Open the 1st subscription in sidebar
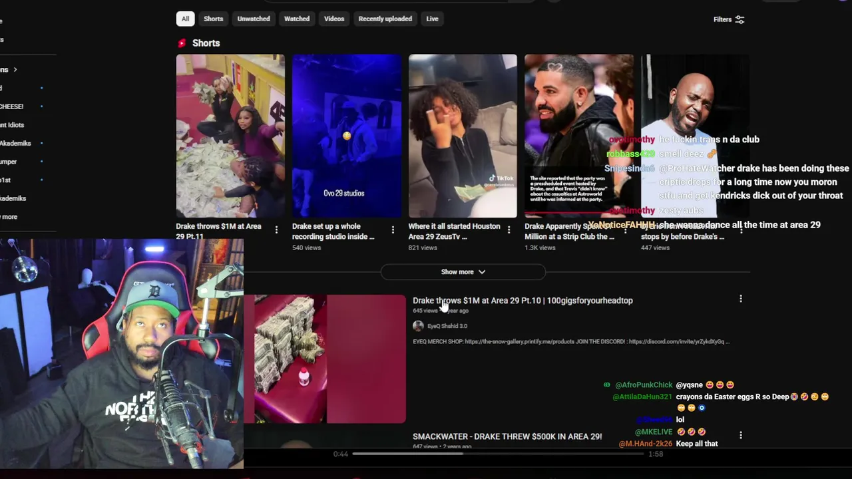Viewport: 852px width, 479px height. [5, 180]
